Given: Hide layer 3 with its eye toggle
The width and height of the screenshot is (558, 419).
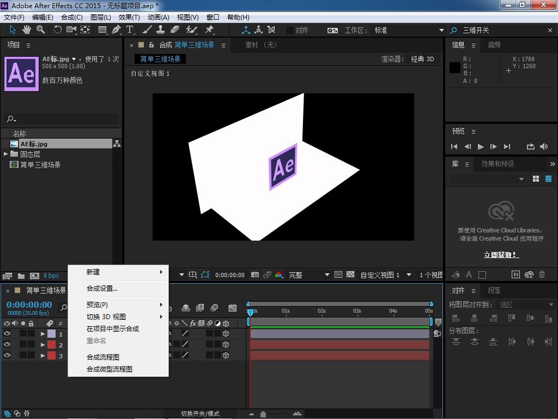Looking at the screenshot, I should pos(7,355).
